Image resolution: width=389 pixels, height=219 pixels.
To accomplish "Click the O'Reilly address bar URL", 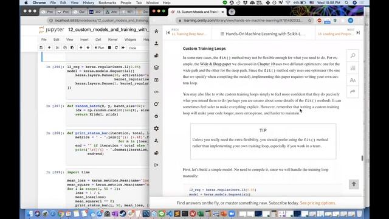I will [x=243, y=21].
